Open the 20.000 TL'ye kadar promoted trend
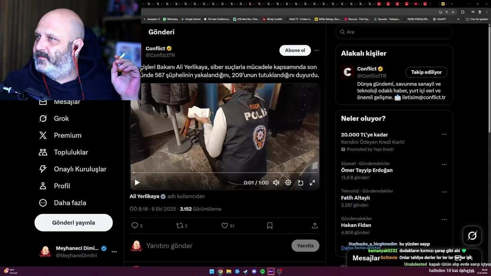The height and width of the screenshot is (276, 491). (364, 135)
